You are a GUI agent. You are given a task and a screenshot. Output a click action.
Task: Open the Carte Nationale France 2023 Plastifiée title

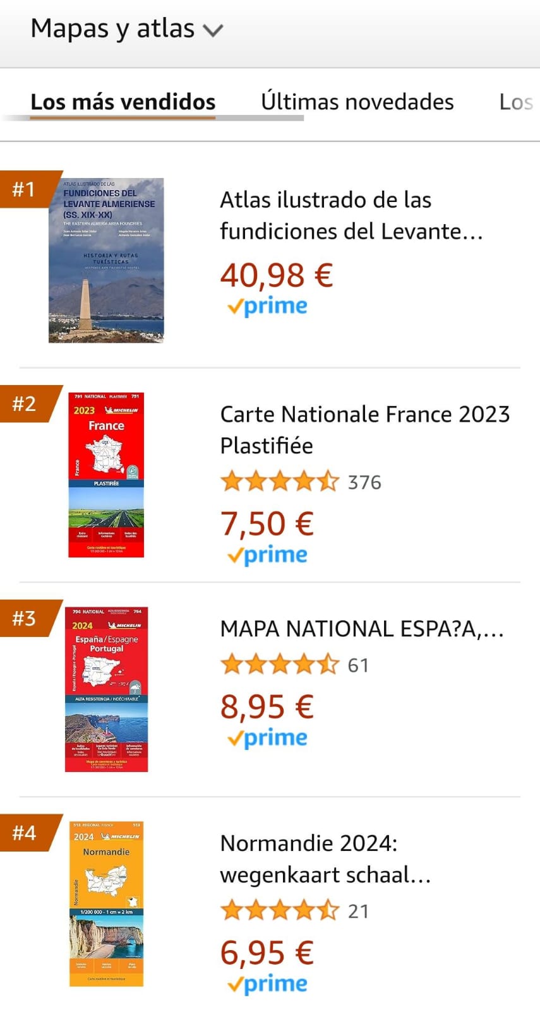[x=364, y=429]
